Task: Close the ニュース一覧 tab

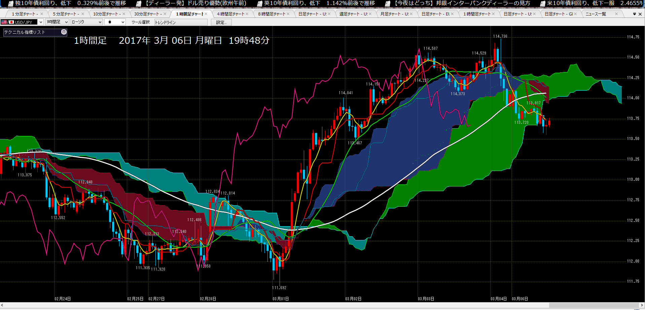Action: (616, 14)
